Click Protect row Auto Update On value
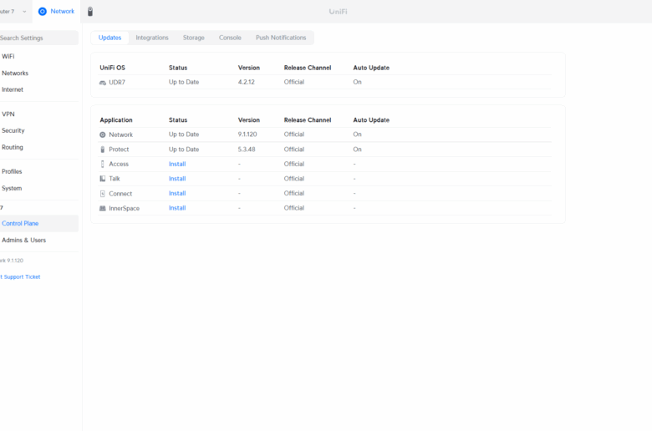652x431 pixels. tap(357, 150)
